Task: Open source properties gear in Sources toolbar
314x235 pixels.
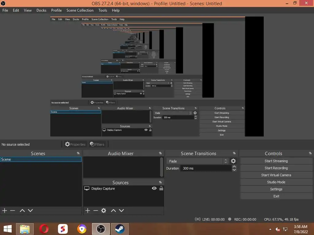Action: [104, 211]
